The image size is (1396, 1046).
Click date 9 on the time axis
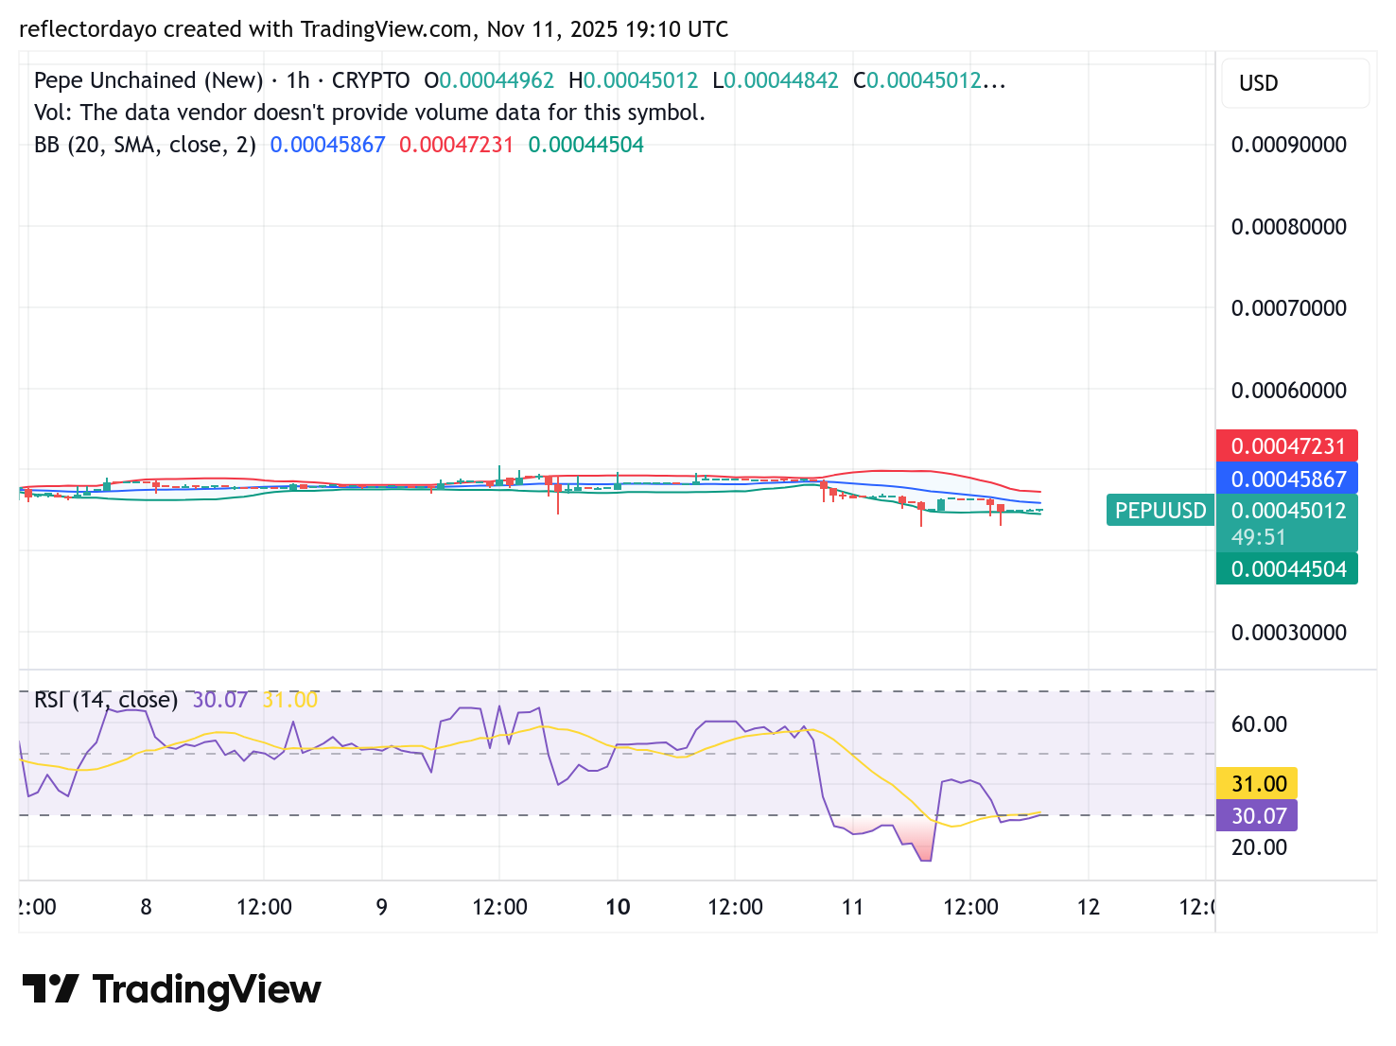pos(382,907)
